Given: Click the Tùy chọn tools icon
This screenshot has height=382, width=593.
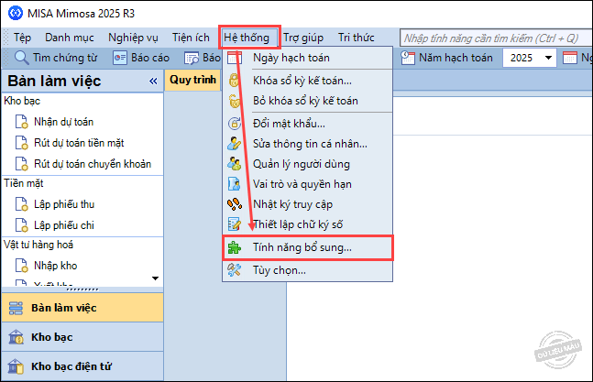Looking at the screenshot, I should (x=235, y=269).
